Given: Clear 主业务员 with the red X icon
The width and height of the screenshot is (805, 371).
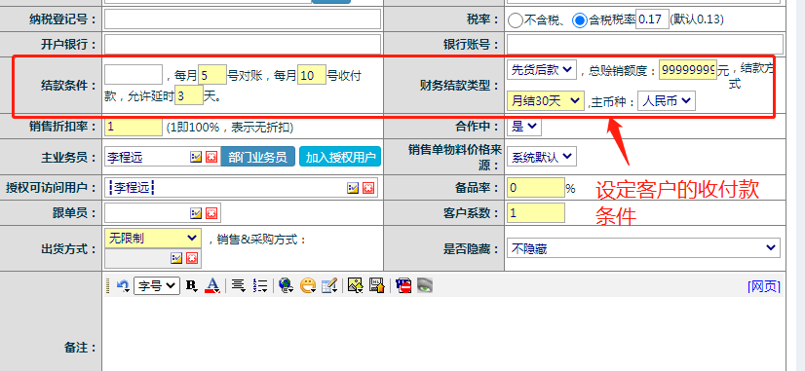Looking at the screenshot, I should (x=211, y=157).
